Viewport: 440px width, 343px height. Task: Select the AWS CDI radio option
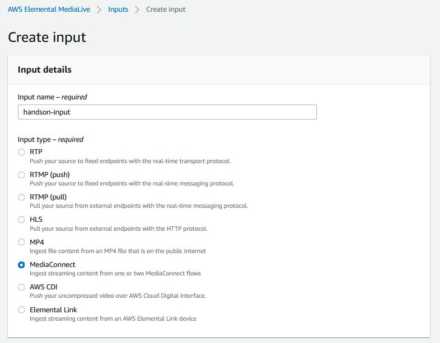click(x=21, y=287)
